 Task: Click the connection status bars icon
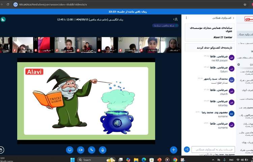3,19
